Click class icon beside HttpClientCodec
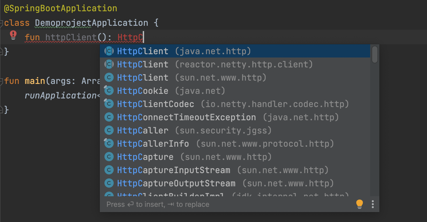 point(109,104)
